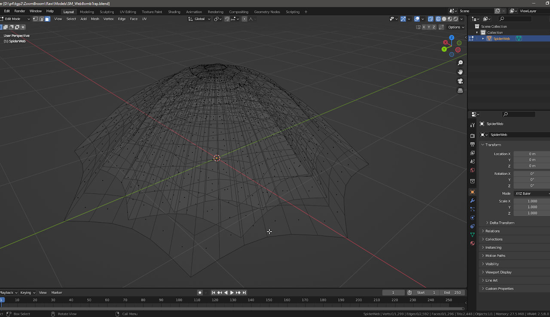The width and height of the screenshot is (550, 317).
Task: Expand the Relations panel
Action: click(x=492, y=231)
